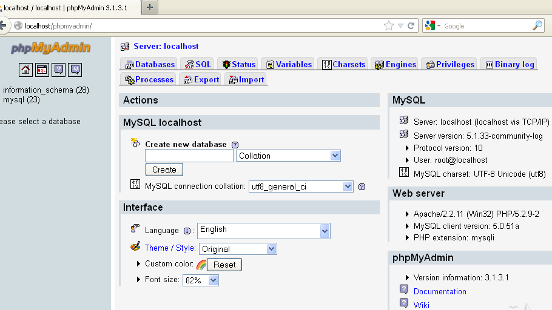Open the Font size dropdown showing 82%
Viewport: 552px width, 310px height.
(x=201, y=280)
